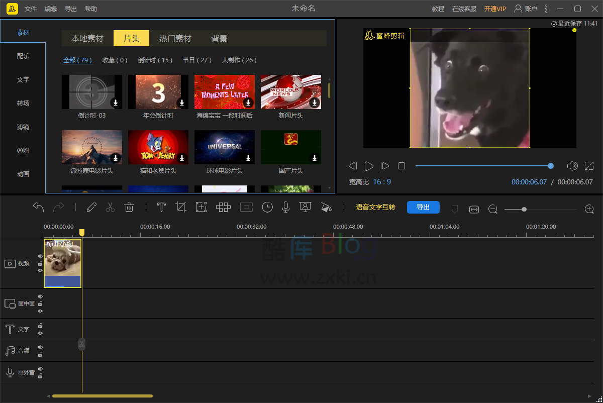Click the clock duration icon in toolbar
Screen dimensions: 603x403
pos(267,207)
